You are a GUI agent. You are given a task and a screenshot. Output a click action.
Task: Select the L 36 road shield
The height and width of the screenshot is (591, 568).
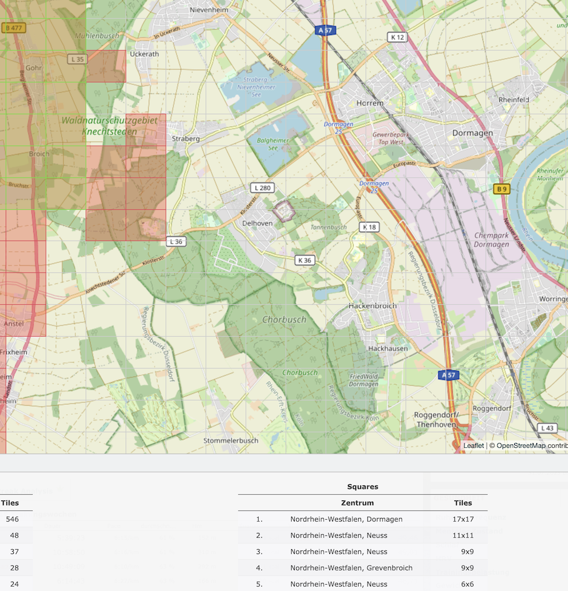176,241
